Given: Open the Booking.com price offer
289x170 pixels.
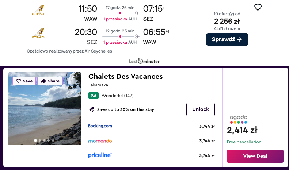Looking at the screenshot, I should 100,126.
